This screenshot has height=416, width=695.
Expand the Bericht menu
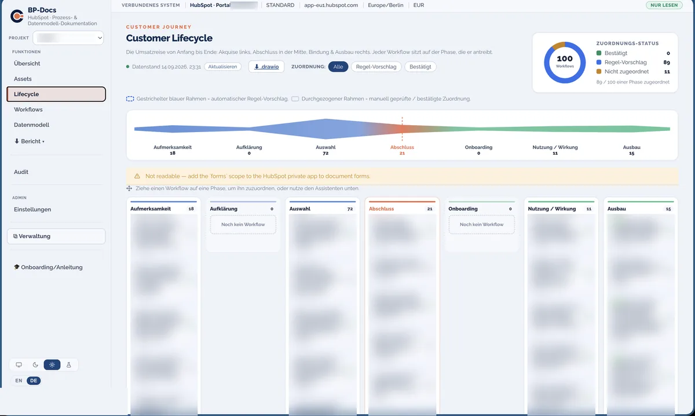coord(29,141)
